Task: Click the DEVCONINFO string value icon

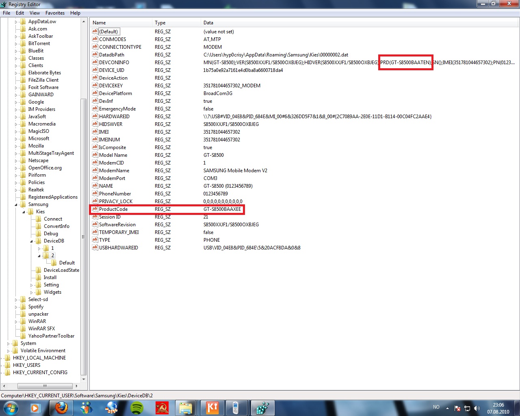Action: tap(95, 62)
